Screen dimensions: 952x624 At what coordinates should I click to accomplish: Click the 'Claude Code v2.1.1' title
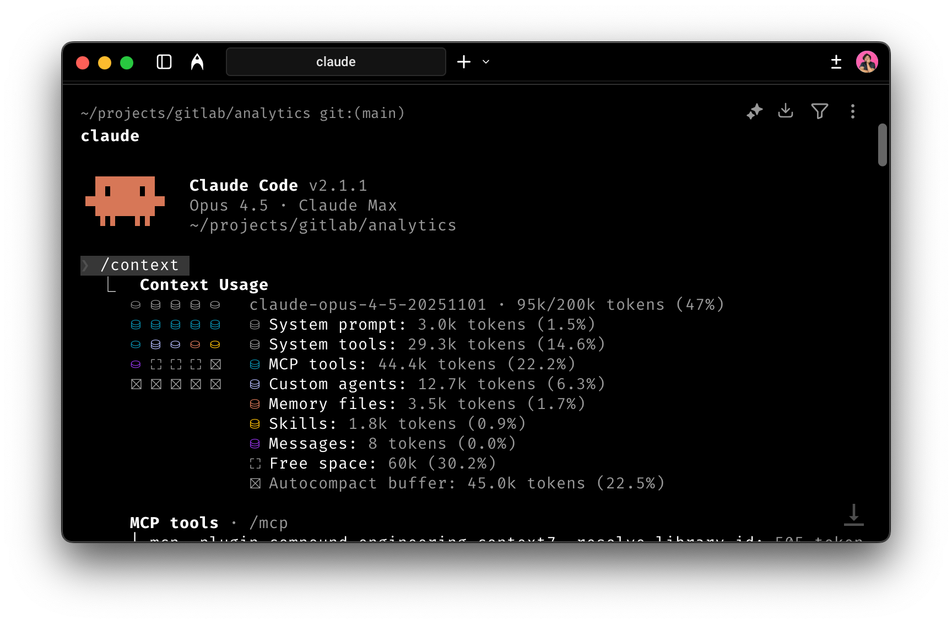278,186
